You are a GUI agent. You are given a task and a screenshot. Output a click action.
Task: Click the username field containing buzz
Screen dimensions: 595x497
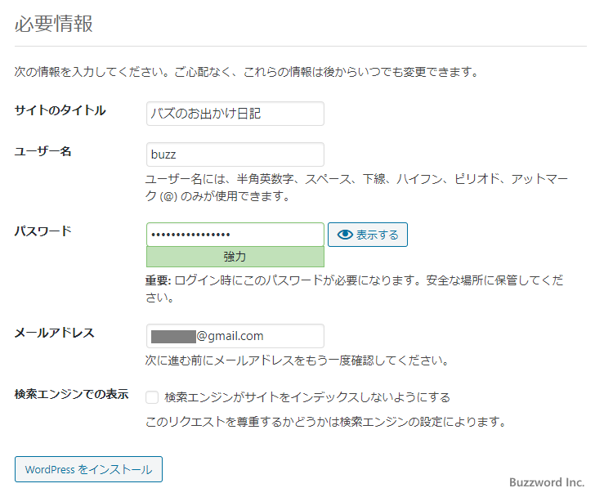point(235,154)
